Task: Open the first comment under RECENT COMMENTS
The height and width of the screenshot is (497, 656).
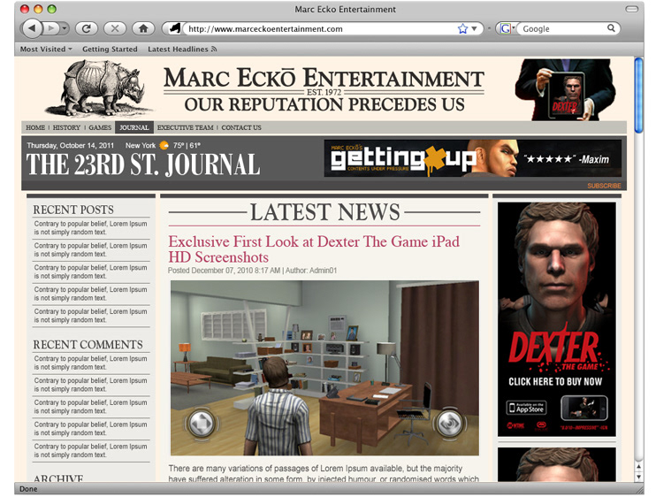Action: click(x=91, y=363)
